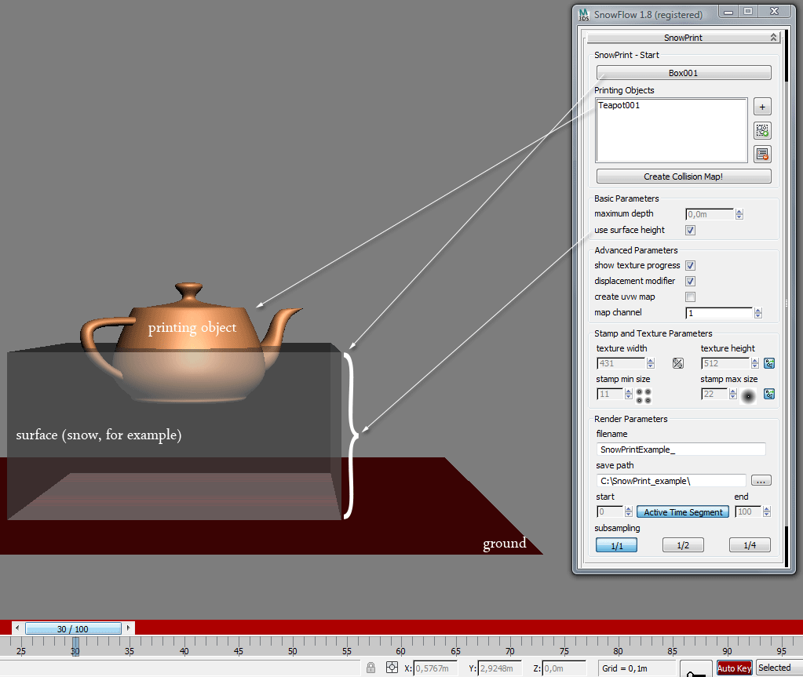Select 1/4 subsampling
Screen dimensions: 803x677
coord(750,545)
